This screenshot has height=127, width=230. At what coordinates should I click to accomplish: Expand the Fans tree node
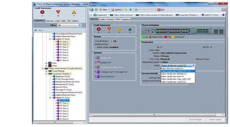pyautogui.click(x=46, y=63)
